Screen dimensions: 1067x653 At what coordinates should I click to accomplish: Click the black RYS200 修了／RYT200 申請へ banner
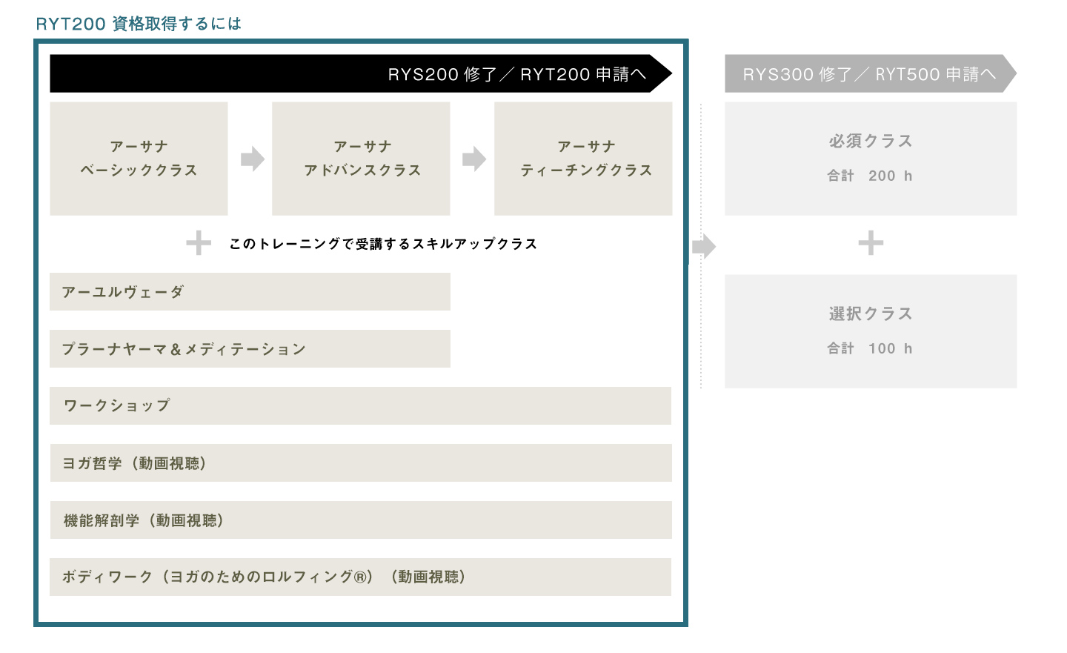click(361, 73)
